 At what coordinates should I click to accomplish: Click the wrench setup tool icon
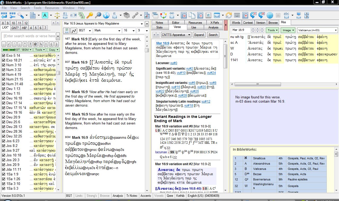tap(20, 15)
